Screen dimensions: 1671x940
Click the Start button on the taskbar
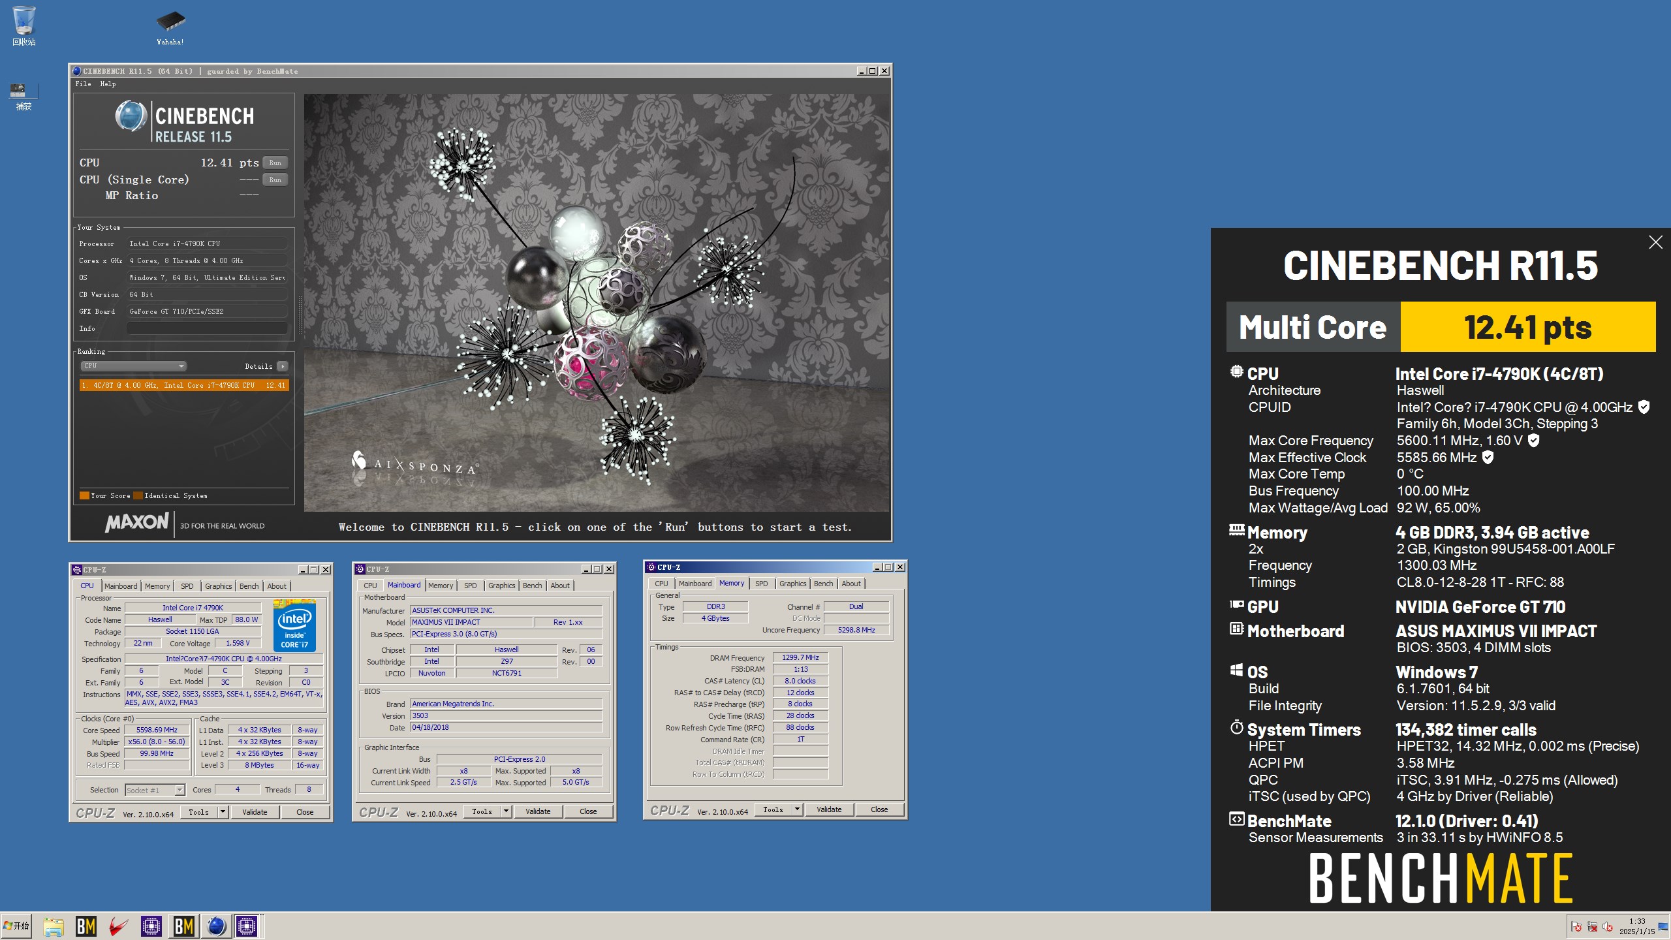click(16, 926)
